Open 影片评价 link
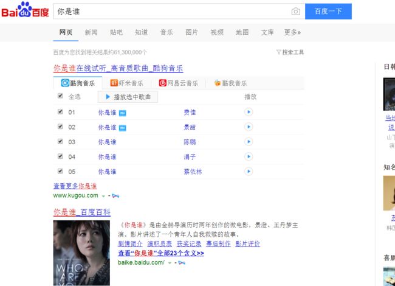Screen dimensions: 395x286 point(247,243)
